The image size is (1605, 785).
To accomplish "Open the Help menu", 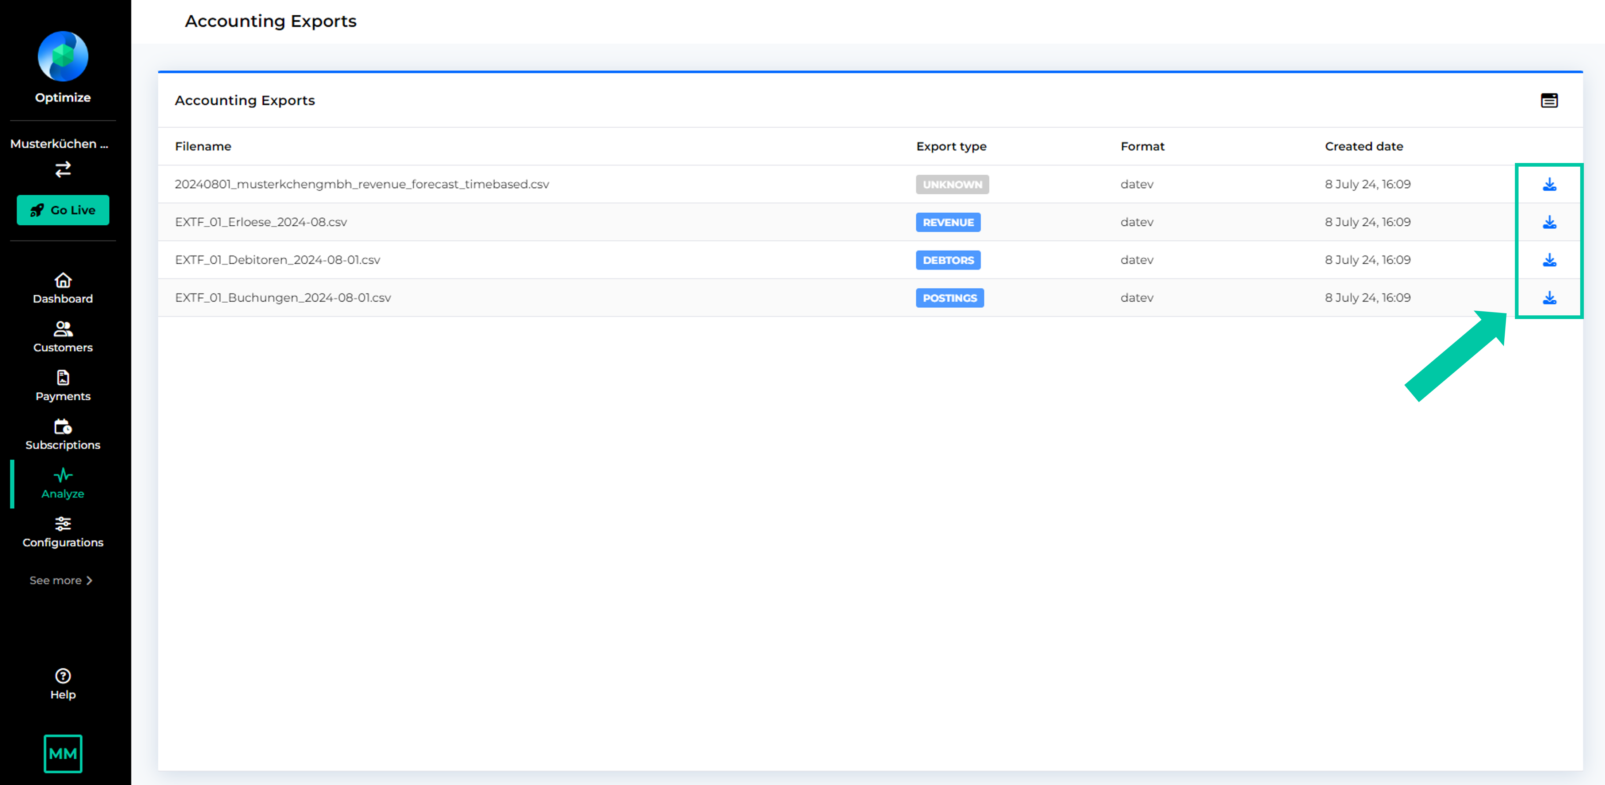I will coord(63,684).
